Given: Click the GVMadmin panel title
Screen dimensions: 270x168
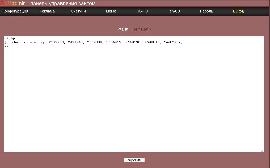Looking at the screenshot, I should (x=48, y=3).
